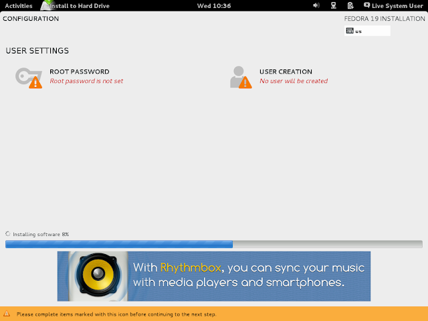Screen dimensions: 428x321
Task: Click the clipboard notes icon in top bar
Action: [x=350, y=5]
